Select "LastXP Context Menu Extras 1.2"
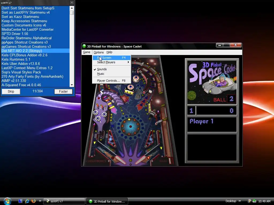 point(35,68)
